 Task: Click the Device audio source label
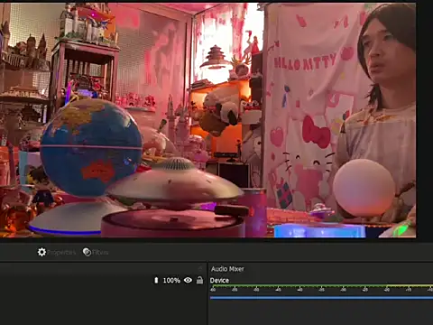pyautogui.click(x=219, y=280)
